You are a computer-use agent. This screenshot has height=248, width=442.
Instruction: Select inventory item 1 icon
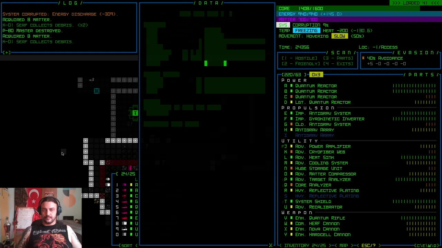[124, 185]
